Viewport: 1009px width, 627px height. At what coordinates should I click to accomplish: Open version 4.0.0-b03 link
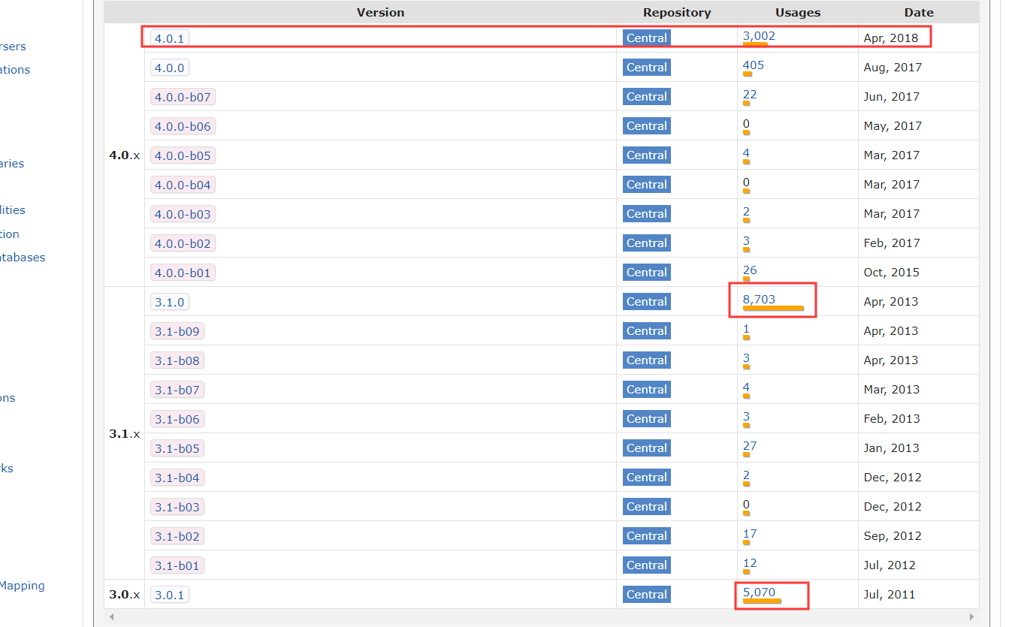point(183,214)
